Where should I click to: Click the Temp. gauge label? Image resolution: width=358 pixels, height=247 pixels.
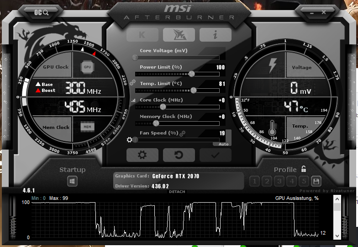tap(300, 126)
